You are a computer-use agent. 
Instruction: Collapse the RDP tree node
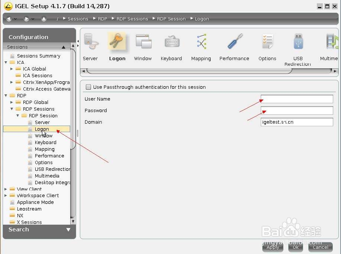click(6, 95)
